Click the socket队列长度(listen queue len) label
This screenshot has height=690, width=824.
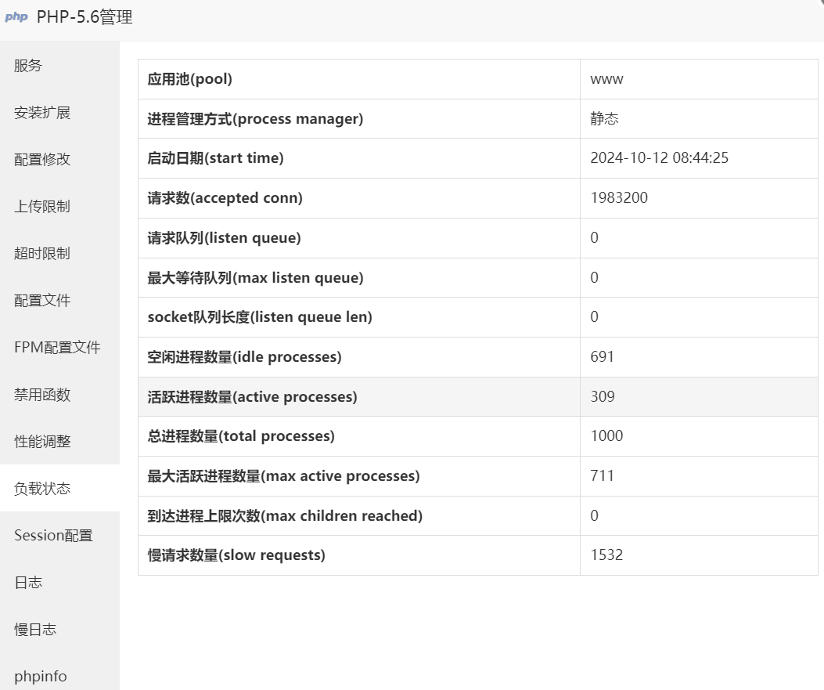click(260, 317)
